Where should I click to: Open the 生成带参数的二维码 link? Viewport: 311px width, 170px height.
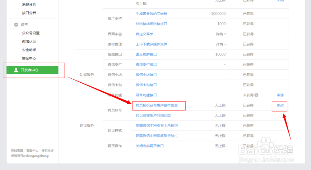click(x=151, y=14)
